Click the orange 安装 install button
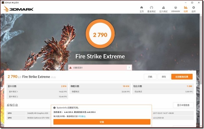 point(102,122)
